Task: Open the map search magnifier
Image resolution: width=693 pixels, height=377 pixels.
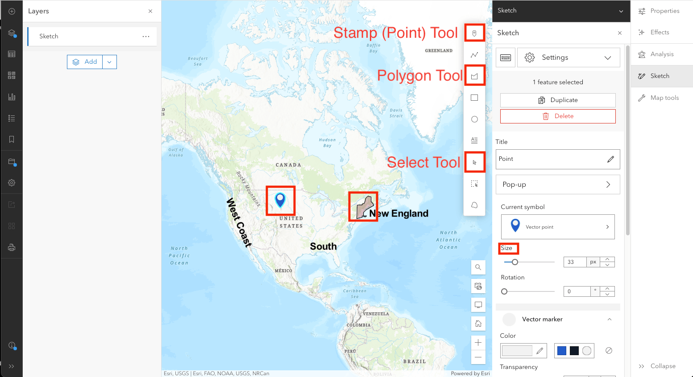Action: 478,267
